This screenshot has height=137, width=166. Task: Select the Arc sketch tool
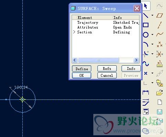pos(146,44)
